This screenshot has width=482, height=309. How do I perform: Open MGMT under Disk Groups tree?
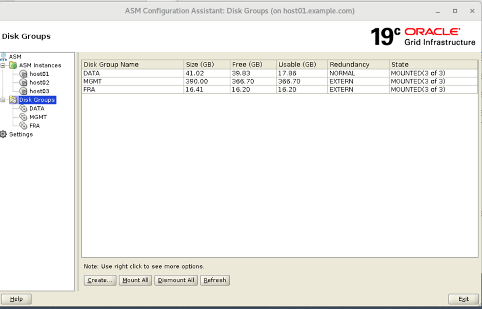(x=38, y=117)
